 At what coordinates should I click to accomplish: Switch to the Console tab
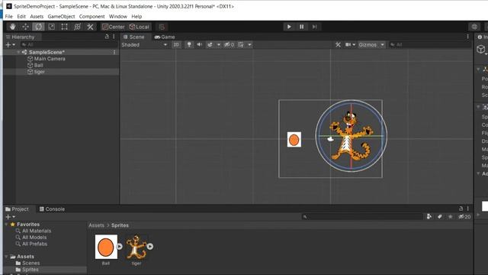click(52, 209)
